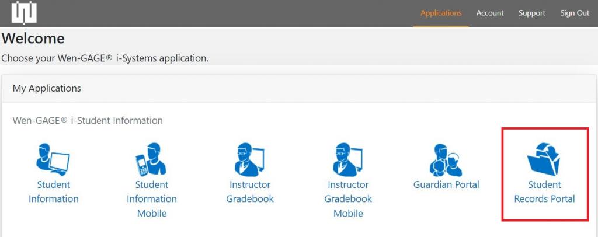Open the Guardian Portal family icon

tap(446, 160)
